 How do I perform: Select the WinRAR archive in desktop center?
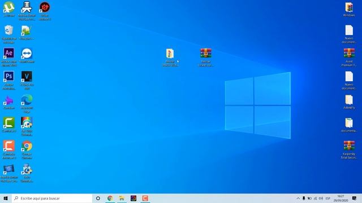point(206,58)
